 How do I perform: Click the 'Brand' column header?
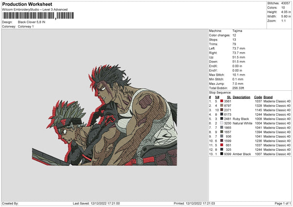coord(268,97)
